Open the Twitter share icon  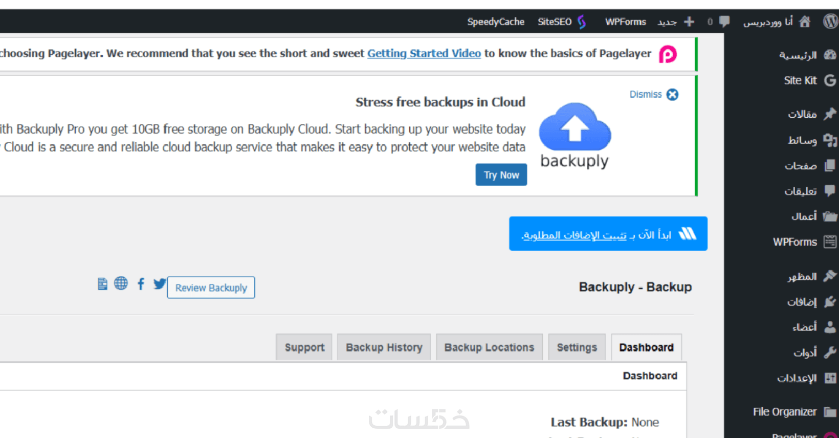click(x=160, y=284)
